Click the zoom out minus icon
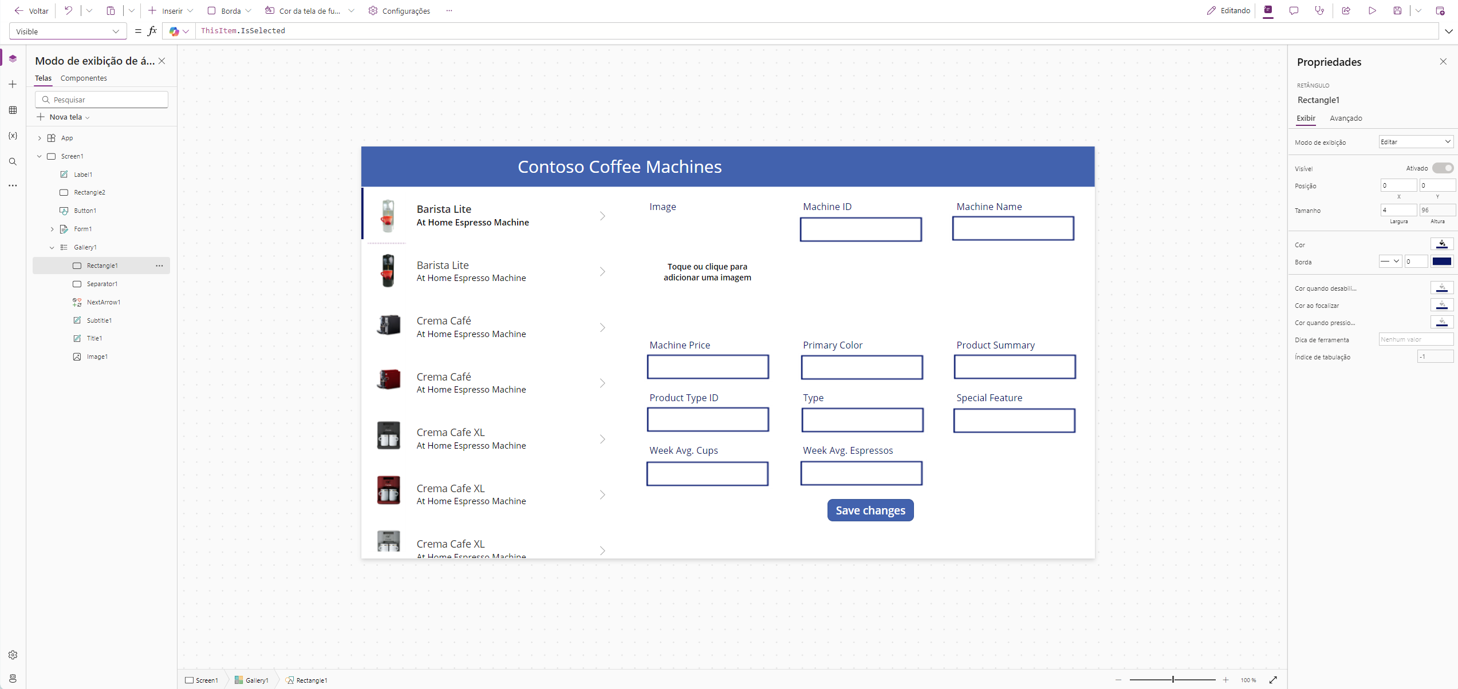 tap(1118, 680)
